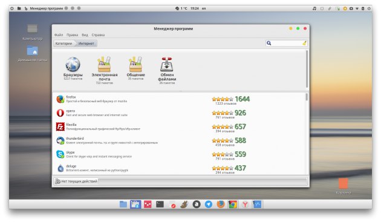Image resolution: width=381 pixels, height=222 pixels.
Task: Open the Вид menu
Action: [85, 35]
